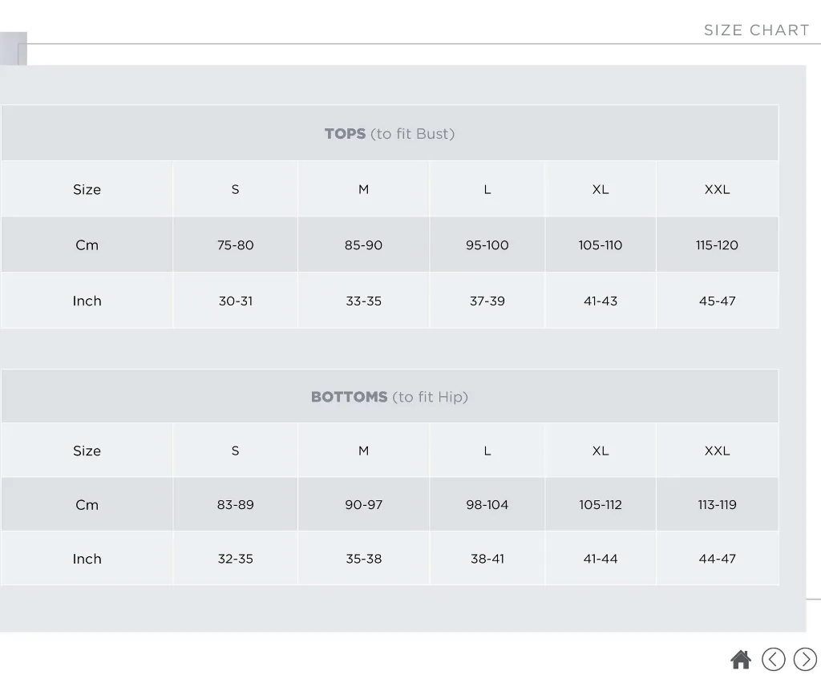Select the 41-44 inch hip measurement cell
This screenshot has height=683, width=821.
pos(601,558)
